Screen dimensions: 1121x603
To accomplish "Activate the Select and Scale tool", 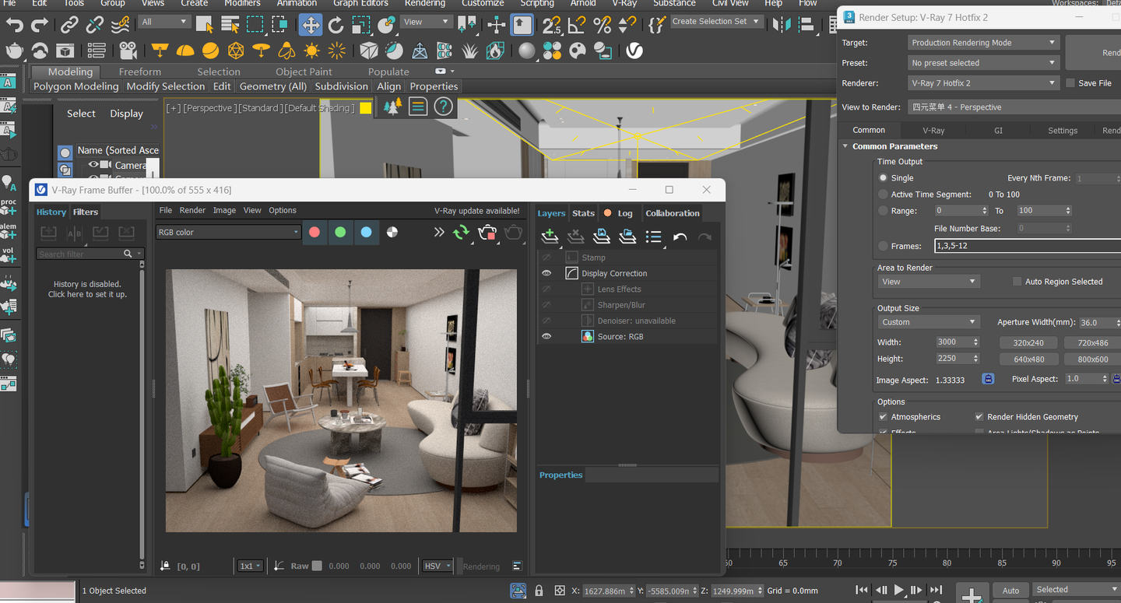I will [360, 25].
